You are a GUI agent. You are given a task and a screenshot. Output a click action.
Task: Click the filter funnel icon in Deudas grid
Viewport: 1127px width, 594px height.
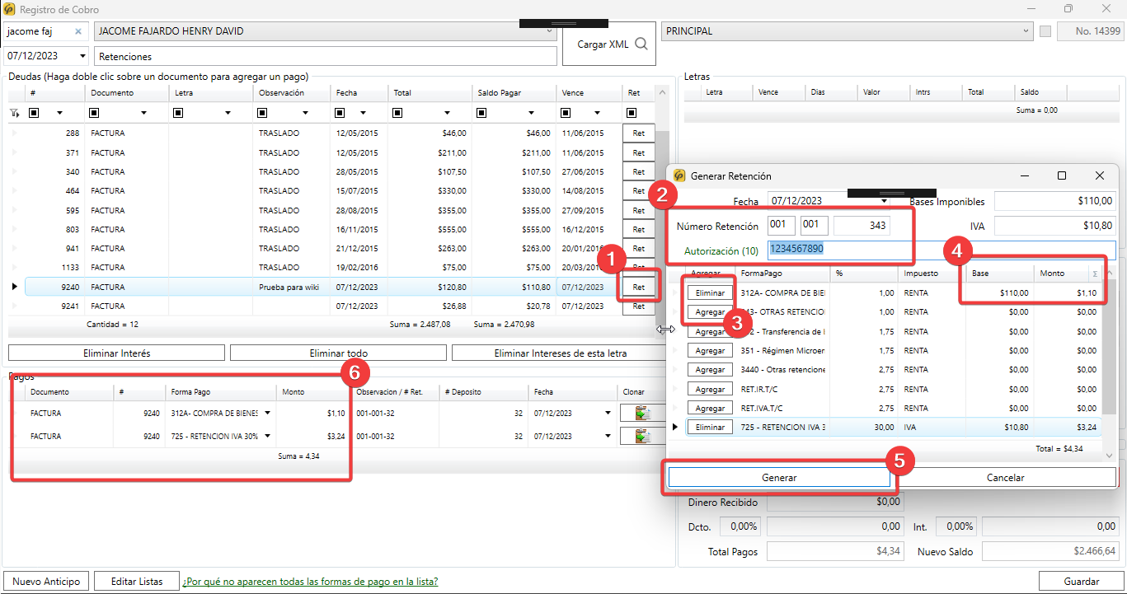pos(14,113)
